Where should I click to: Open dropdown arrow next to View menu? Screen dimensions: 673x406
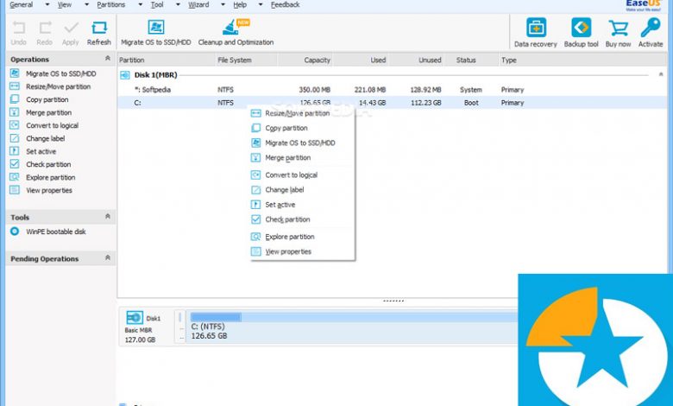86,4
